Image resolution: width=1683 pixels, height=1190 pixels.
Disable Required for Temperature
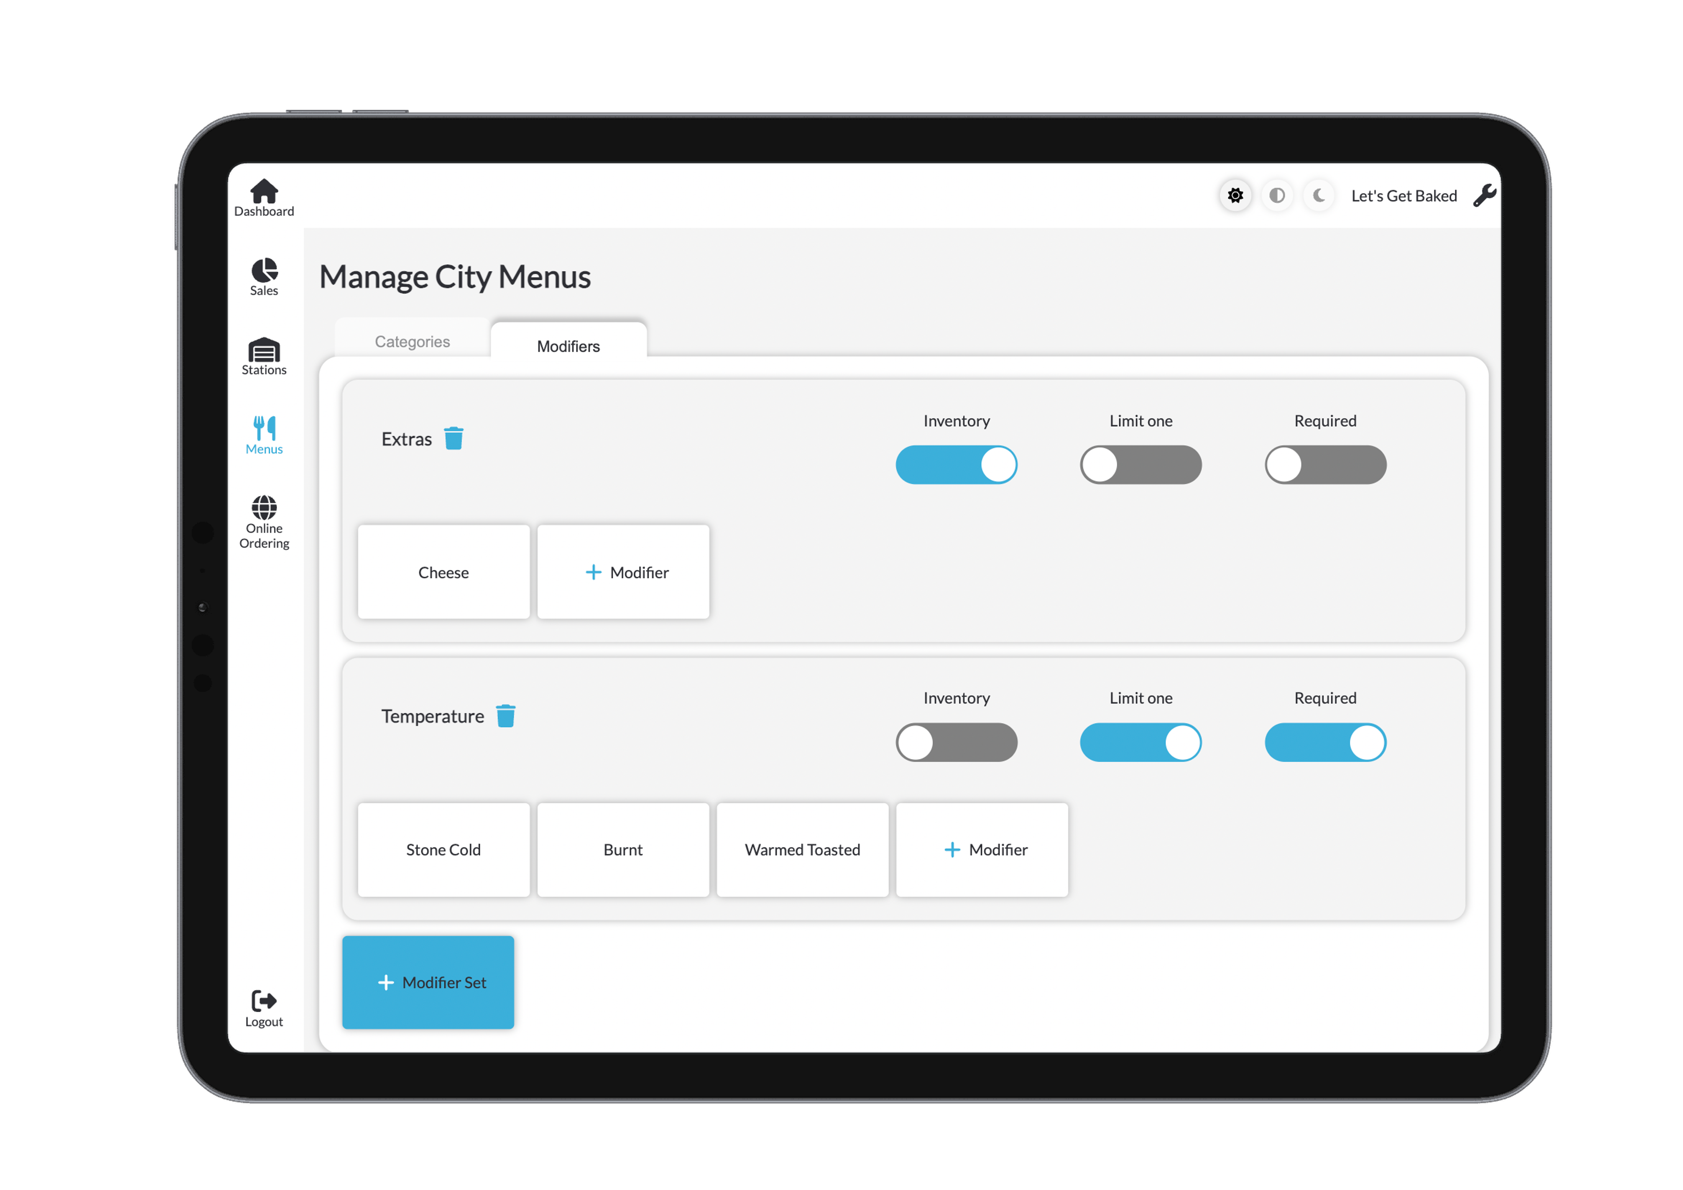(1325, 742)
